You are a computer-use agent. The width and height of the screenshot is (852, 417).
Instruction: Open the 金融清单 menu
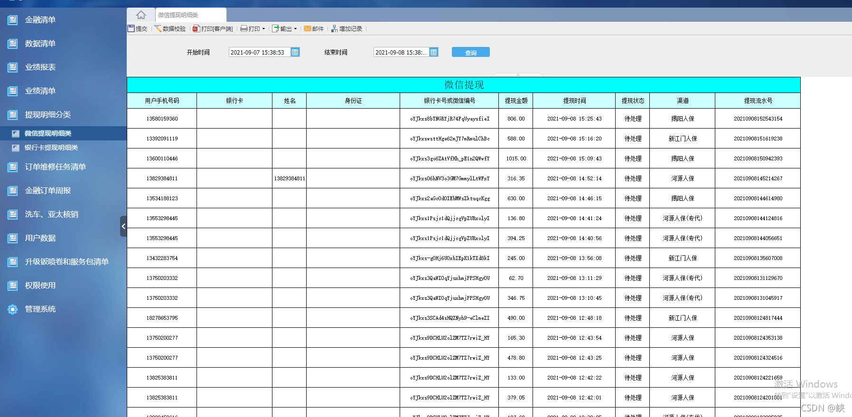(x=40, y=20)
